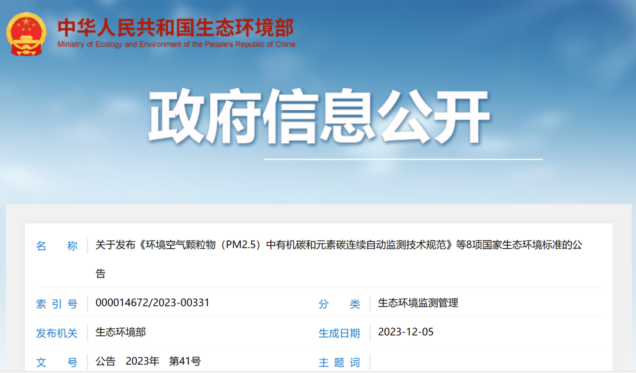This screenshot has height=373, width=636.
Task: Select the 分类 label
Action: coord(339,304)
